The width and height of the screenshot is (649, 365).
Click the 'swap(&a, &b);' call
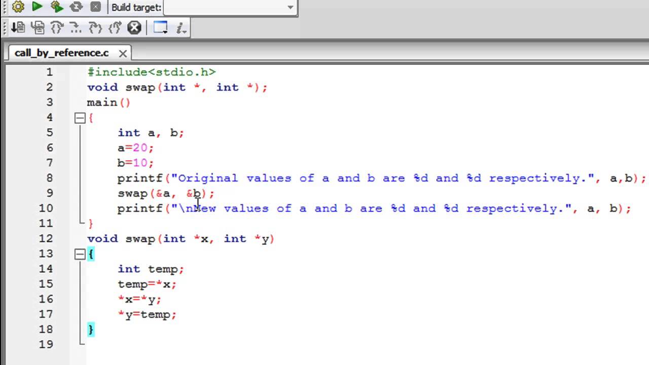click(166, 193)
